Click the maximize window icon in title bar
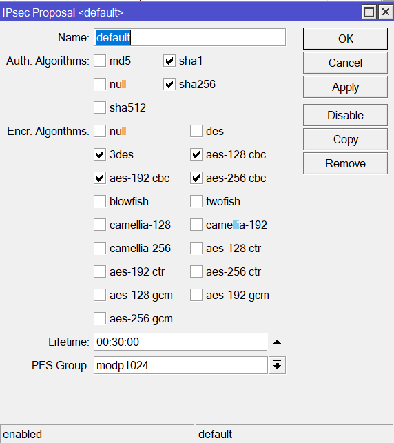 (369, 12)
